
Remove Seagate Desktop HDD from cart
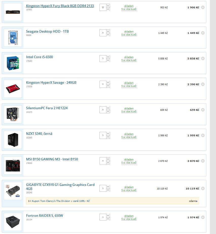coord(203,33)
